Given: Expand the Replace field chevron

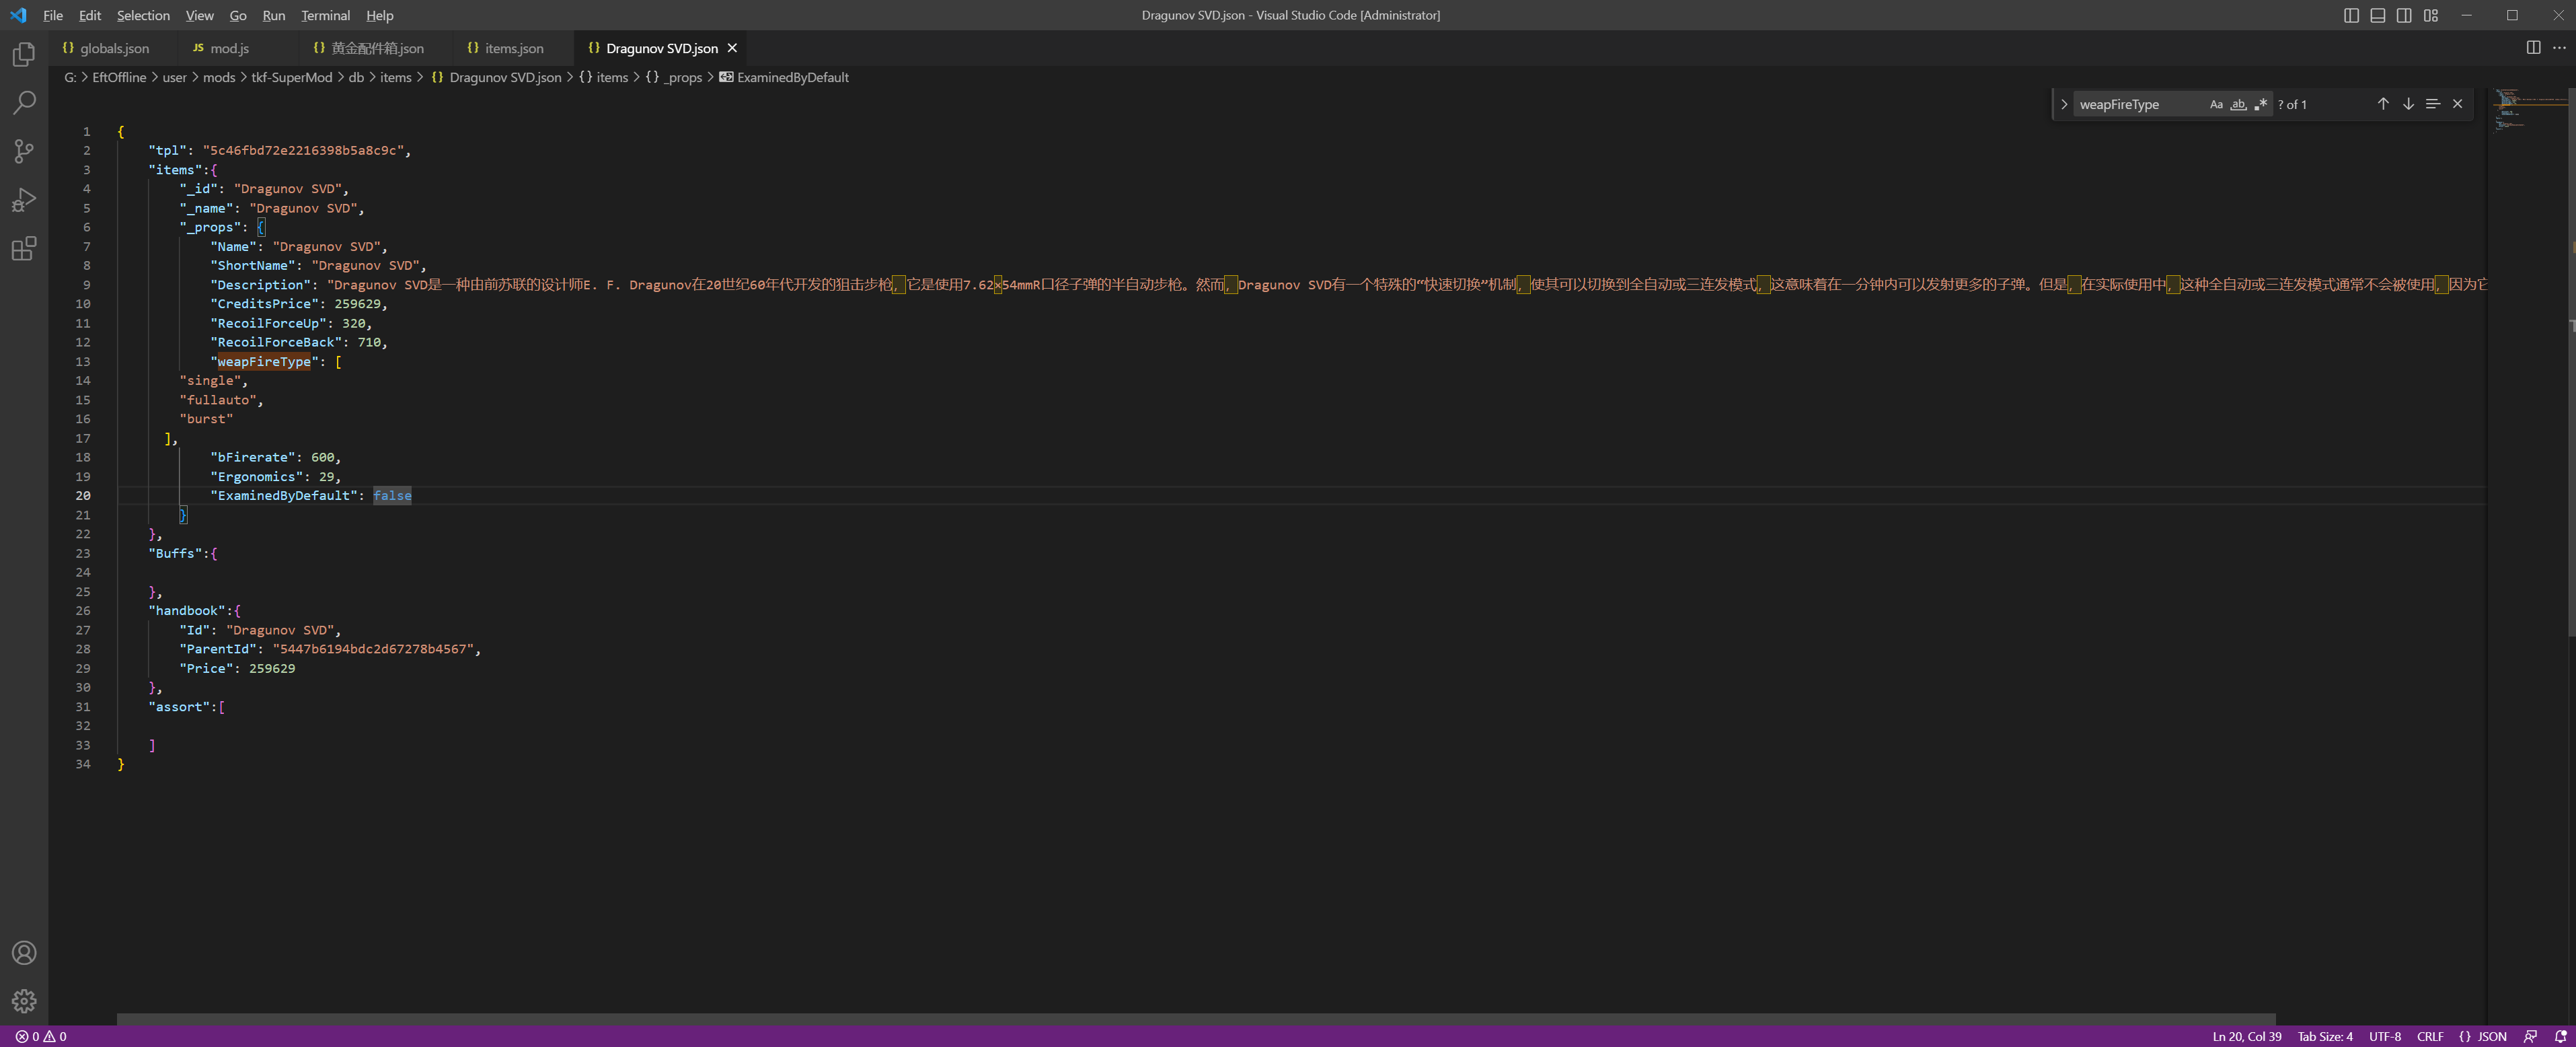Looking at the screenshot, I should (x=2063, y=104).
